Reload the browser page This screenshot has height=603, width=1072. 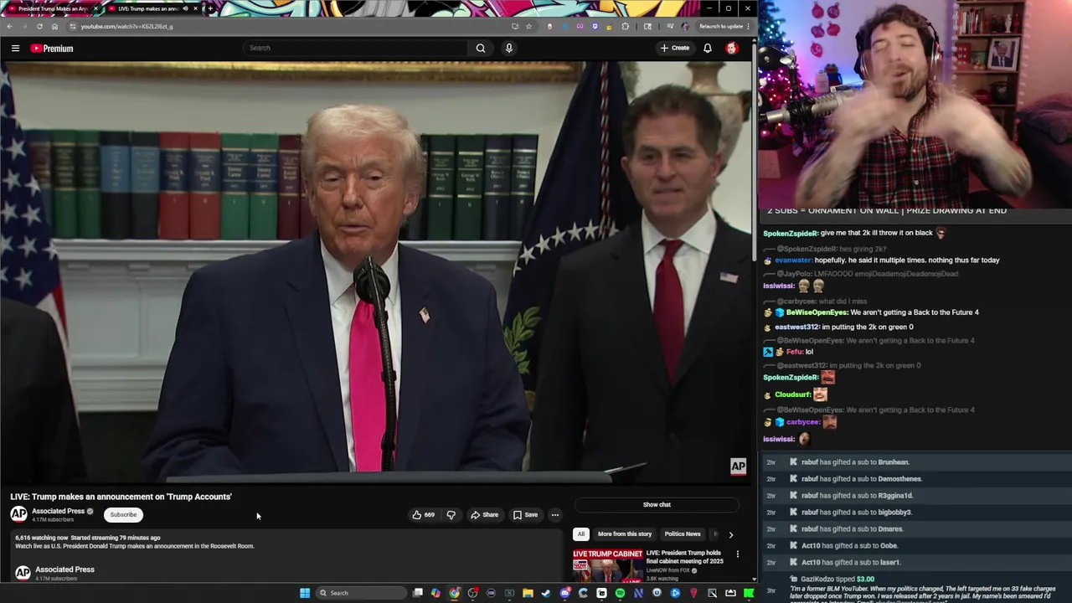[39, 26]
